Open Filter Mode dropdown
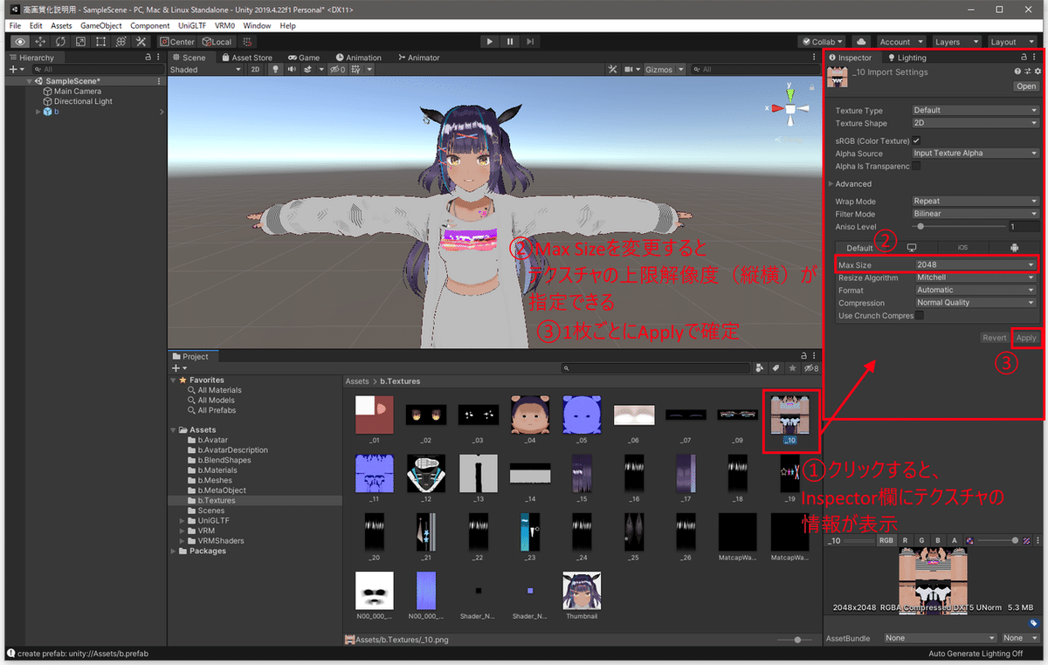The height and width of the screenshot is (665, 1048). (975, 213)
